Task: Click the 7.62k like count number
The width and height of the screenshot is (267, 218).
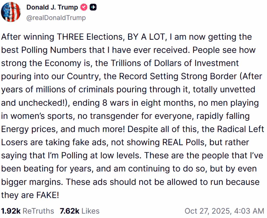Action: tap(70, 211)
